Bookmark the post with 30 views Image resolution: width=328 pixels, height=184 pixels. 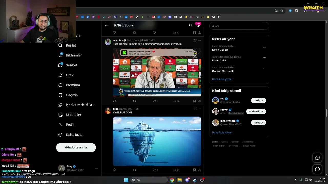coord(194,33)
